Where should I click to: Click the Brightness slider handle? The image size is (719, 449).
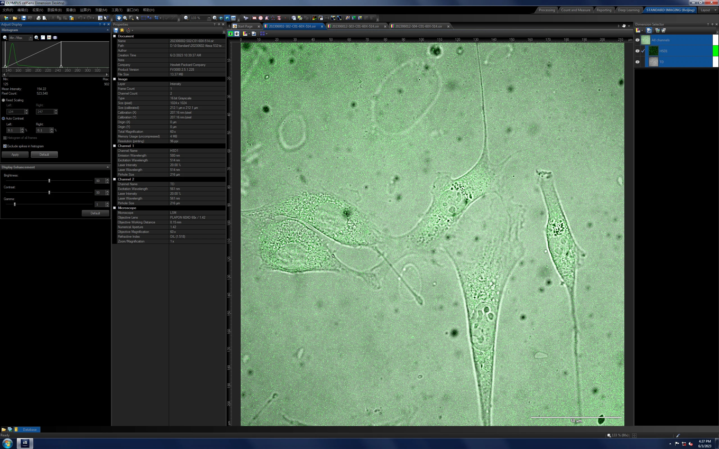tap(49, 180)
